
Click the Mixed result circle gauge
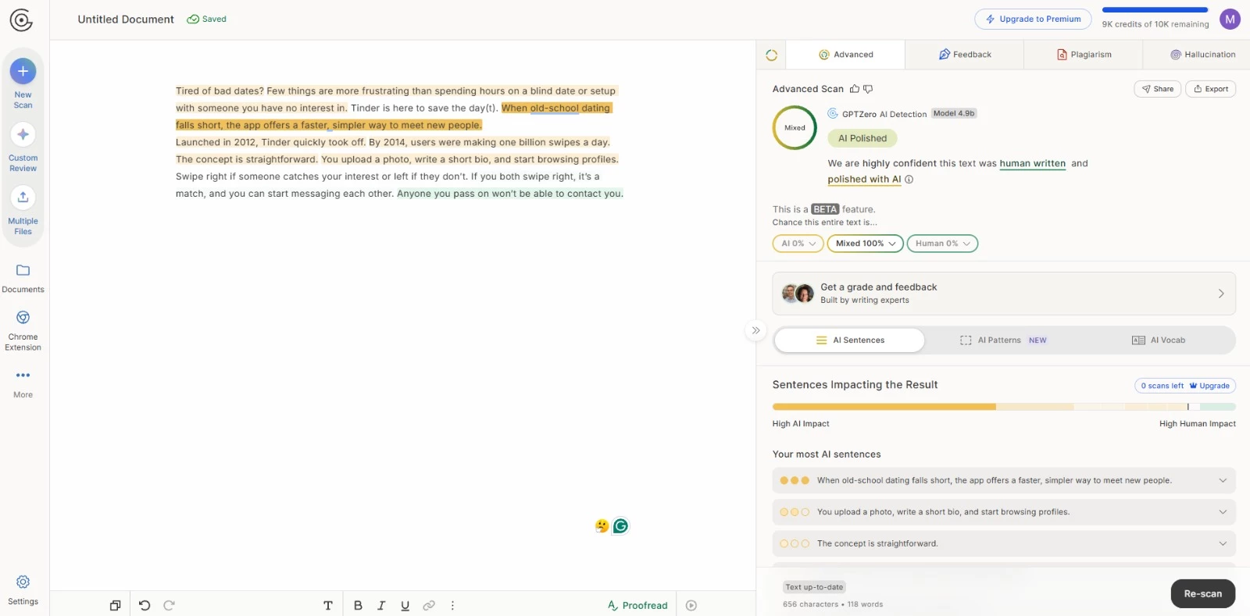click(x=795, y=128)
